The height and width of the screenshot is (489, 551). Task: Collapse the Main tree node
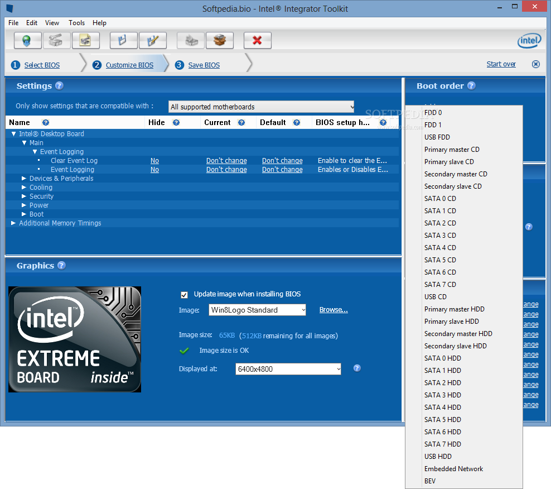pos(24,143)
